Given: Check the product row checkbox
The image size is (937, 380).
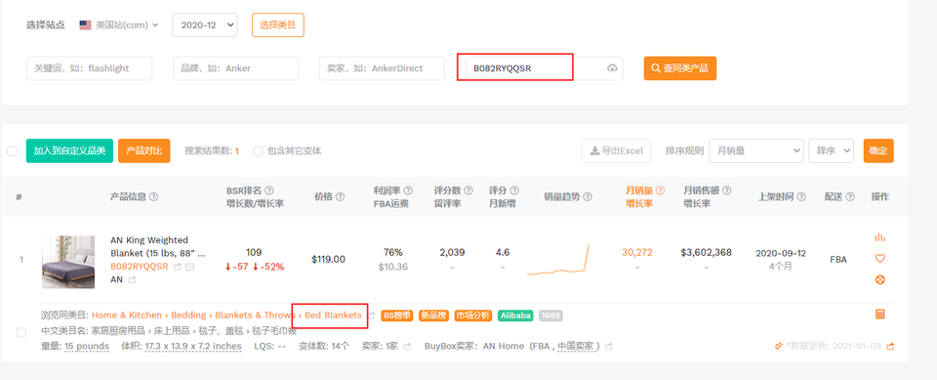Looking at the screenshot, I should [21, 332].
